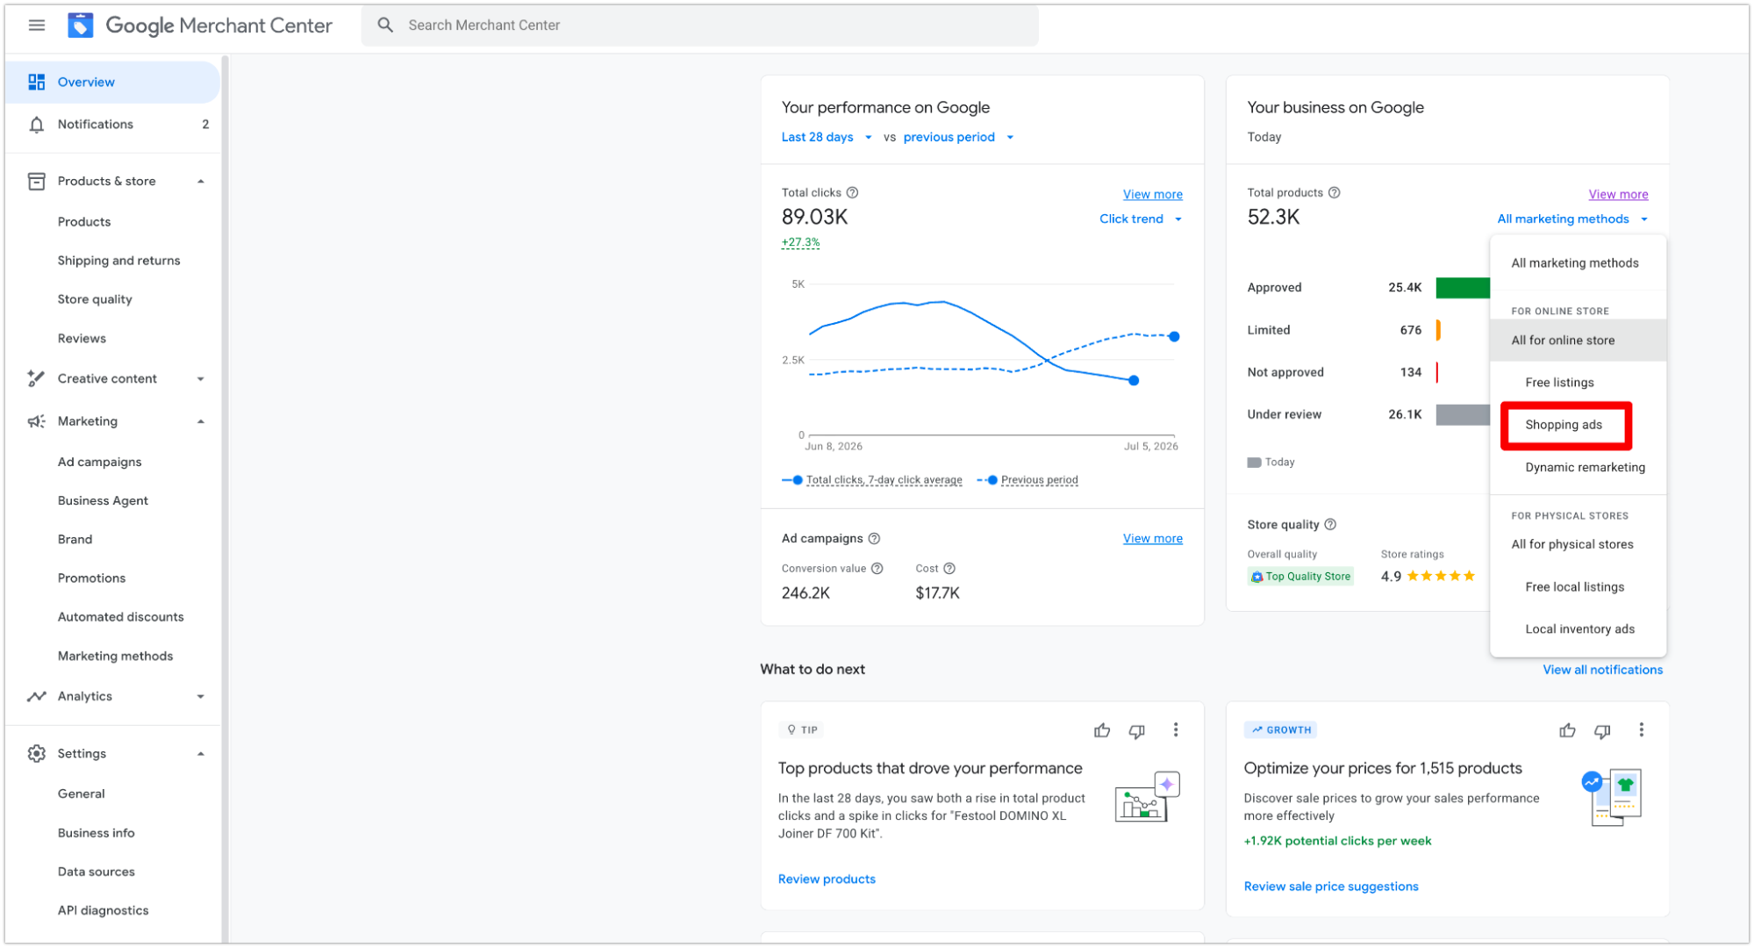
Task: Focus the Search Merchant Center field
Action: 699,25
